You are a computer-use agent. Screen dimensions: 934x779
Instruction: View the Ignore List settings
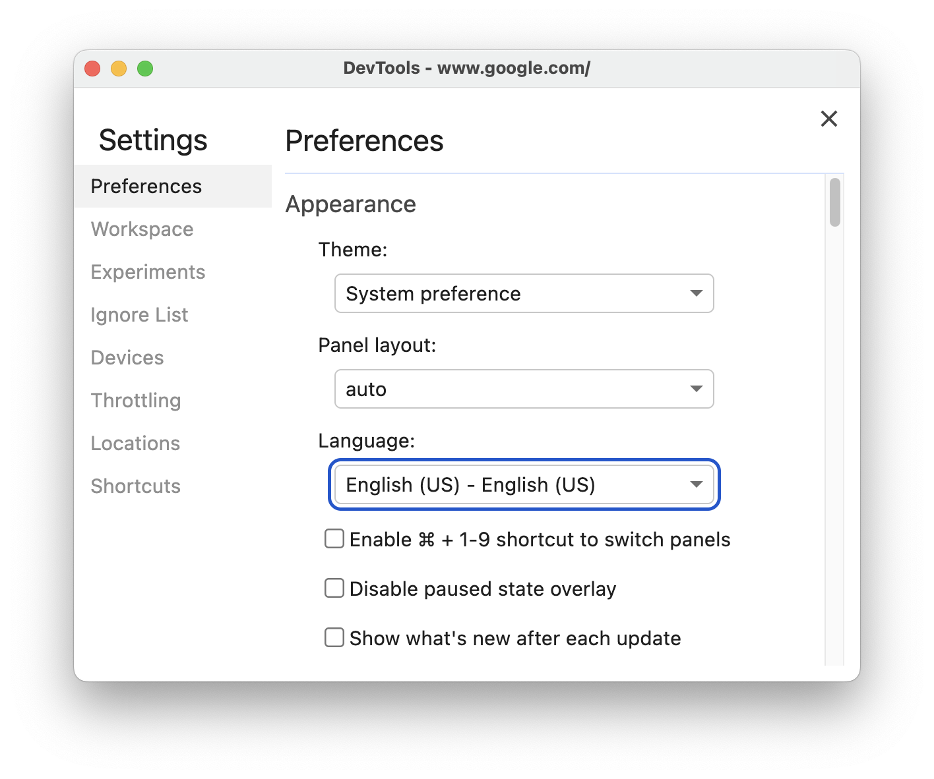[x=139, y=314]
